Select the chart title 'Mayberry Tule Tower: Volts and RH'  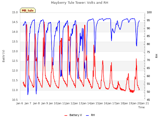point(79,3)
